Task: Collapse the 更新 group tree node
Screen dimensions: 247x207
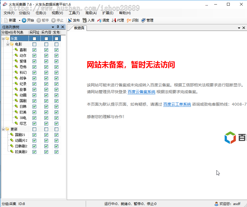Action: [x=3, y=129]
